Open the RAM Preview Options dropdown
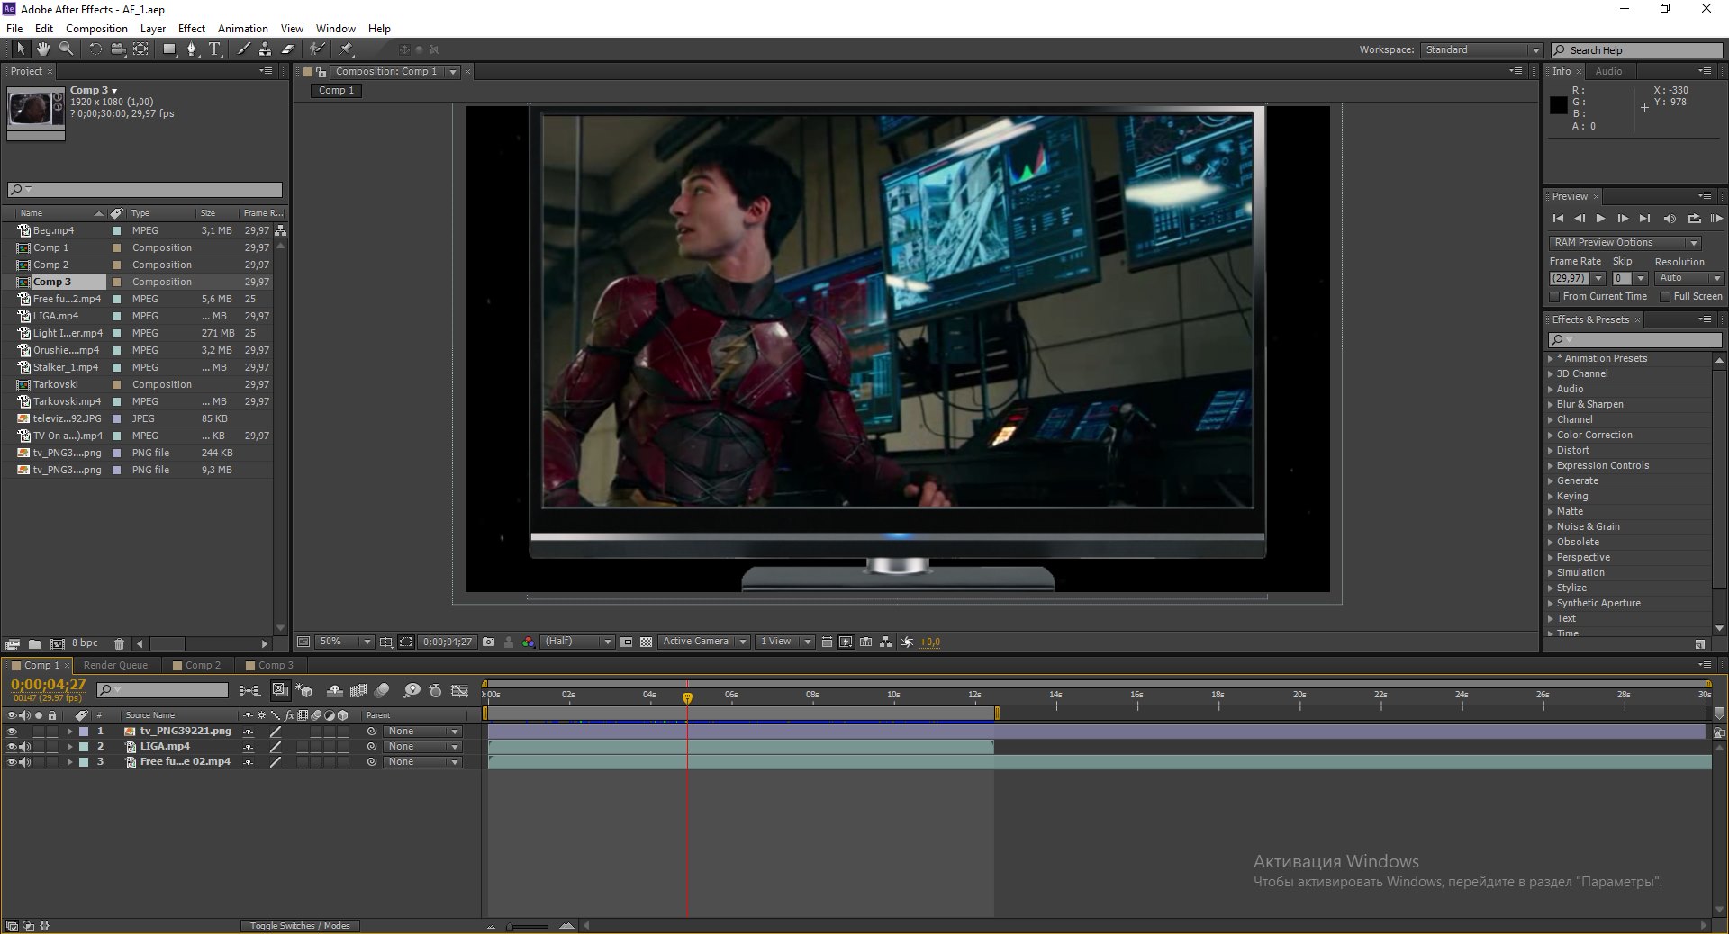This screenshot has width=1729, height=934. click(x=1625, y=243)
